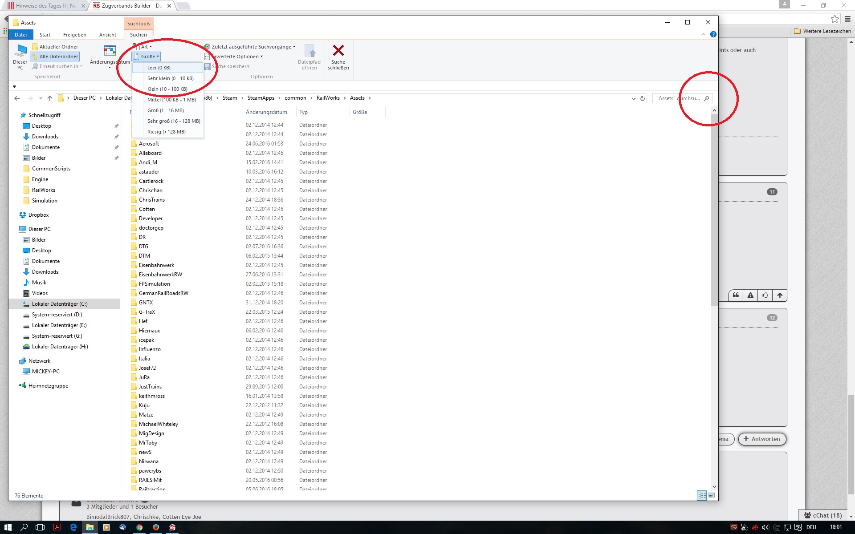The image size is (855, 534).
Task: Click the refresh icon beside address bar
Action: pyautogui.click(x=643, y=98)
